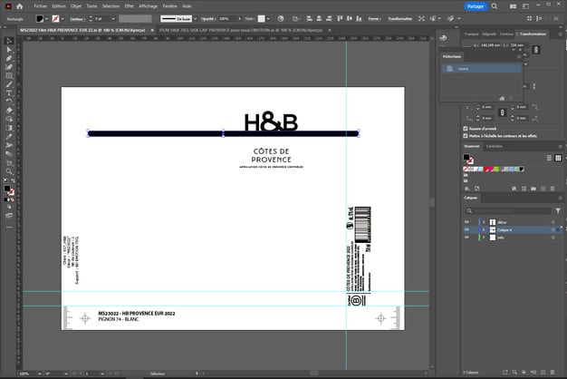Open the Fenêtre menu

point(170,6)
